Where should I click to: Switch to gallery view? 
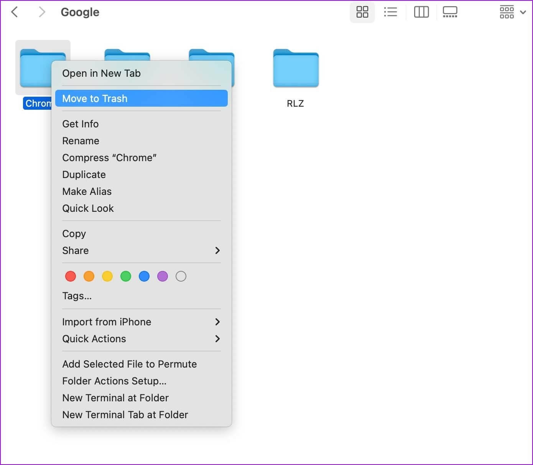450,12
